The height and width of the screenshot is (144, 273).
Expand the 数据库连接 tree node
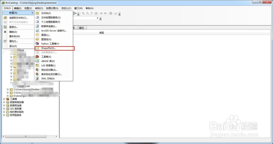pyautogui.click(x=4, y=105)
